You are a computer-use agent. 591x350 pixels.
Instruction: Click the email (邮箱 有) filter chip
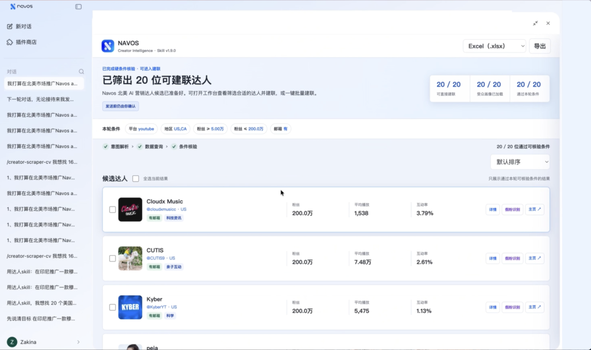(280, 129)
